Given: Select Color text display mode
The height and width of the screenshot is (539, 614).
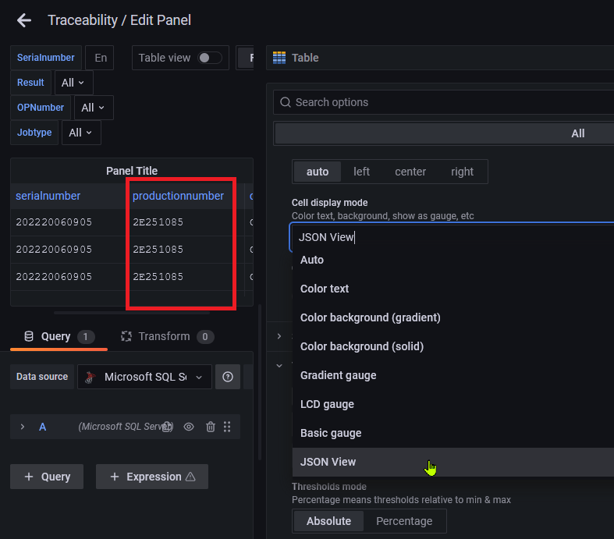Looking at the screenshot, I should pos(453,289).
